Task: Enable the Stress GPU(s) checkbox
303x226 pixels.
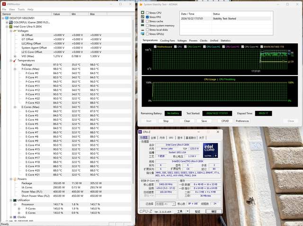Action: 147,34
